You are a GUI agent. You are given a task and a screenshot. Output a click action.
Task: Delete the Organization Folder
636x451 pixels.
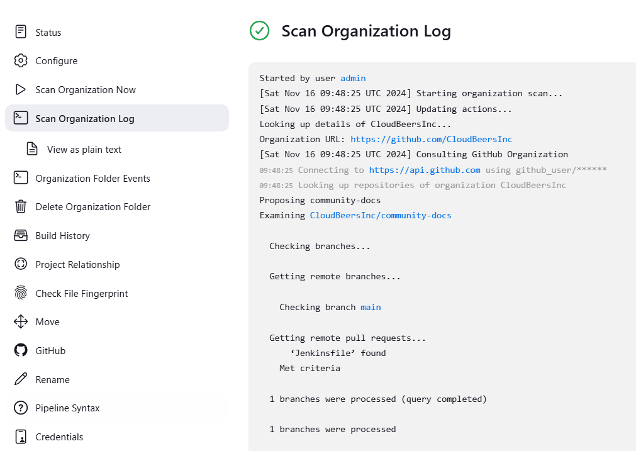tap(92, 206)
